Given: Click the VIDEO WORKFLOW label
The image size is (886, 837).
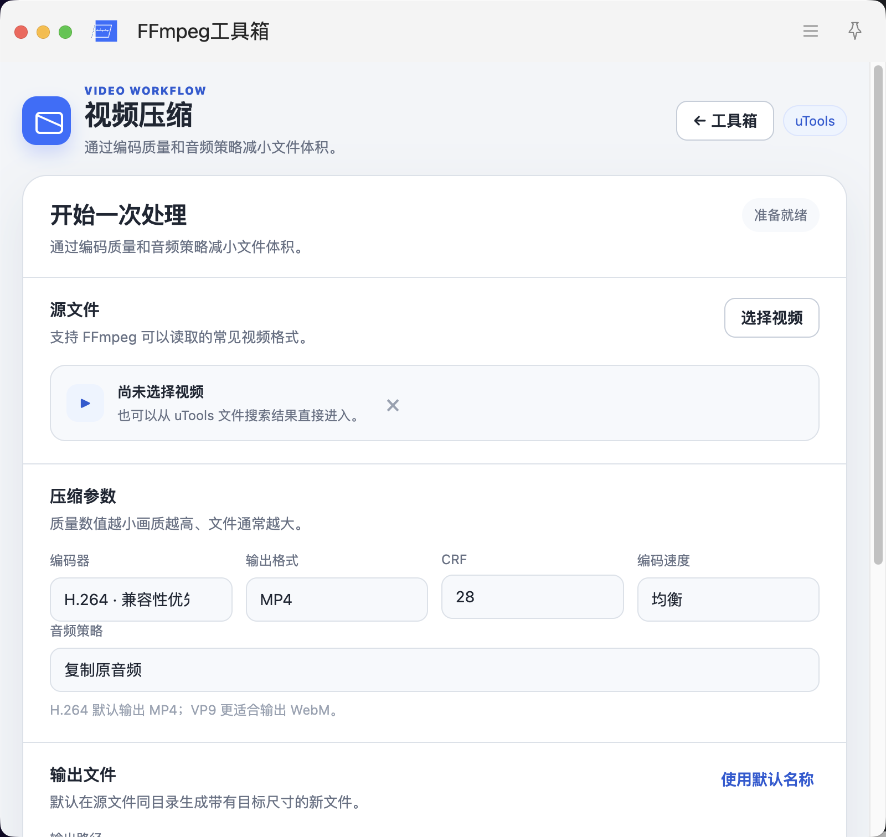Looking at the screenshot, I should (145, 91).
